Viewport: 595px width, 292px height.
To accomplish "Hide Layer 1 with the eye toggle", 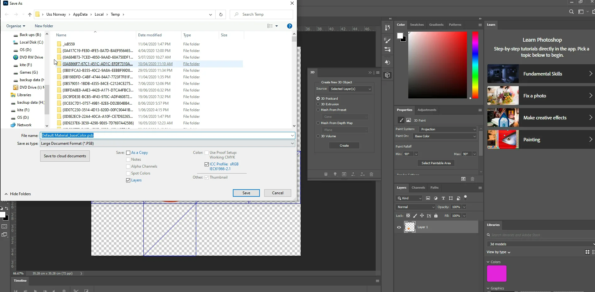I will (399, 227).
